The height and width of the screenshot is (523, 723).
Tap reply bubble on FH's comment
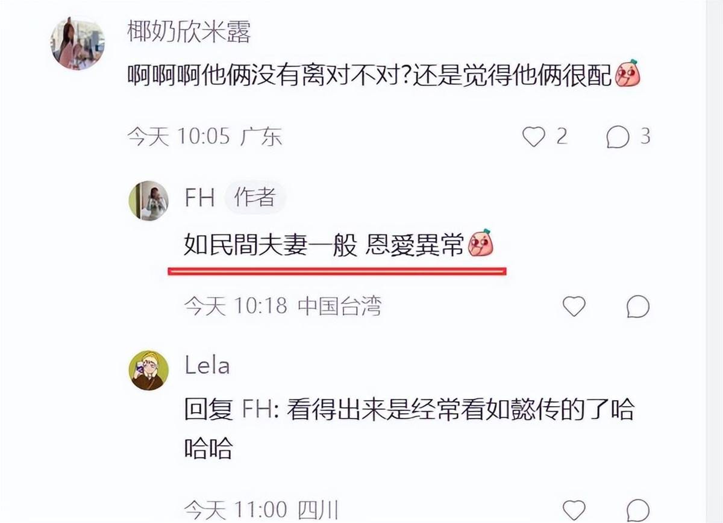[x=637, y=307]
